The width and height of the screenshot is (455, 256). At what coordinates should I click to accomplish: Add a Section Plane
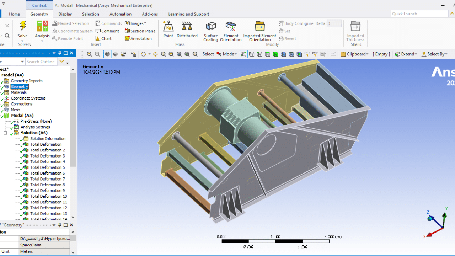[140, 31]
